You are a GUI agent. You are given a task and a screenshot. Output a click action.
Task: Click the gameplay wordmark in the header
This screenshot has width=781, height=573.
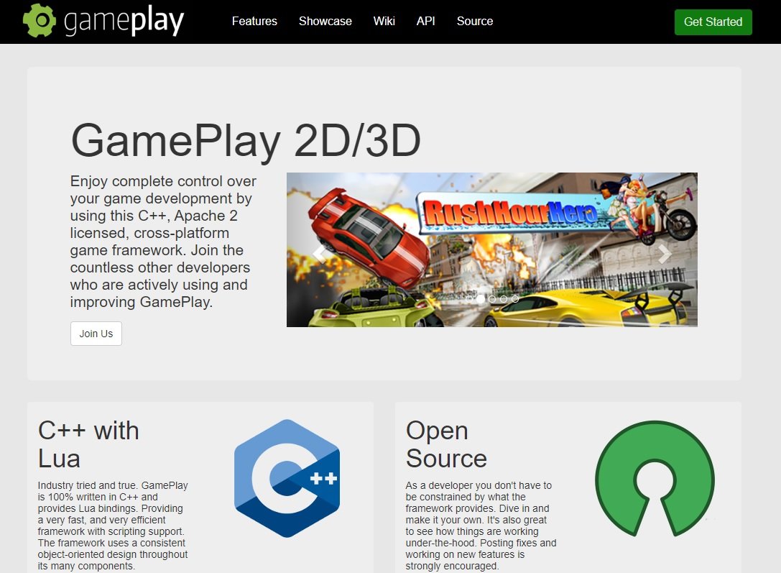124,21
